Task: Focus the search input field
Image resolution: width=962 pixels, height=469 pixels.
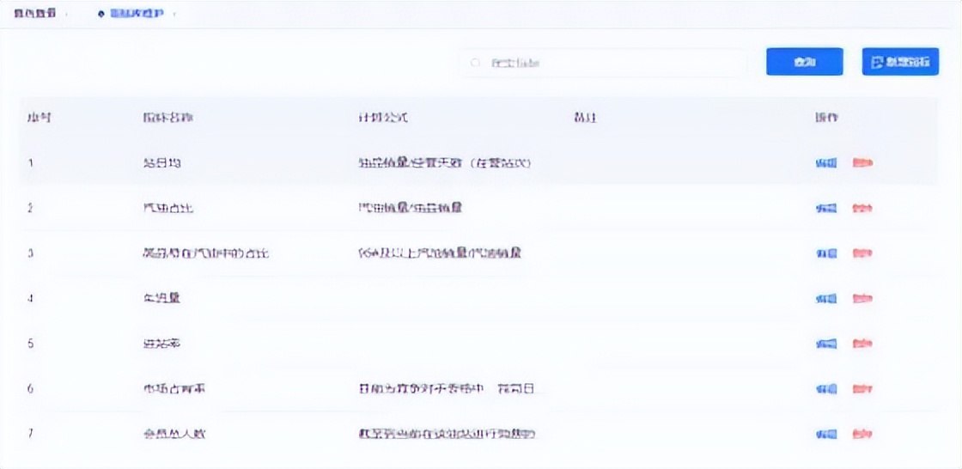Action: coord(604,63)
